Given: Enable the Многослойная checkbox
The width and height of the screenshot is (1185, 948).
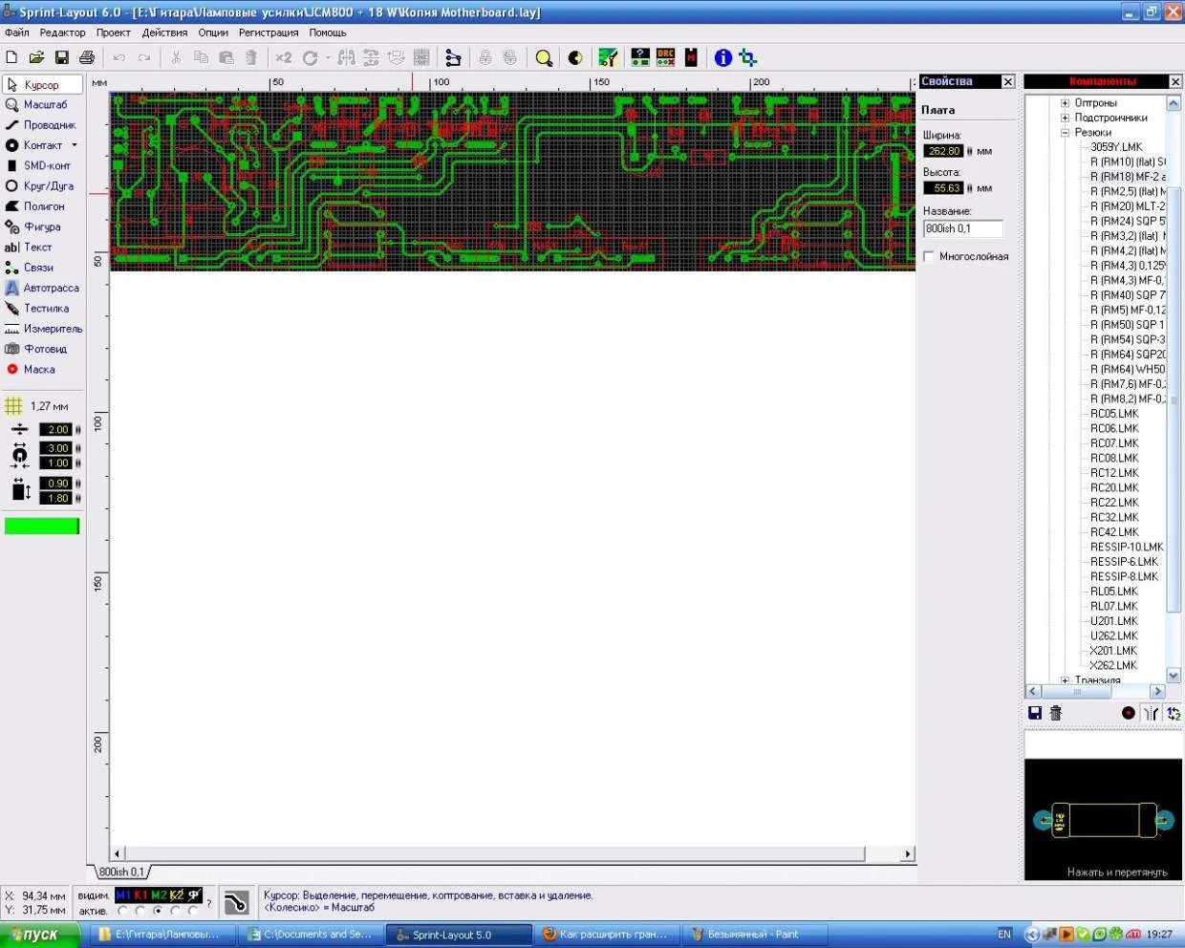Looking at the screenshot, I should 928,256.
